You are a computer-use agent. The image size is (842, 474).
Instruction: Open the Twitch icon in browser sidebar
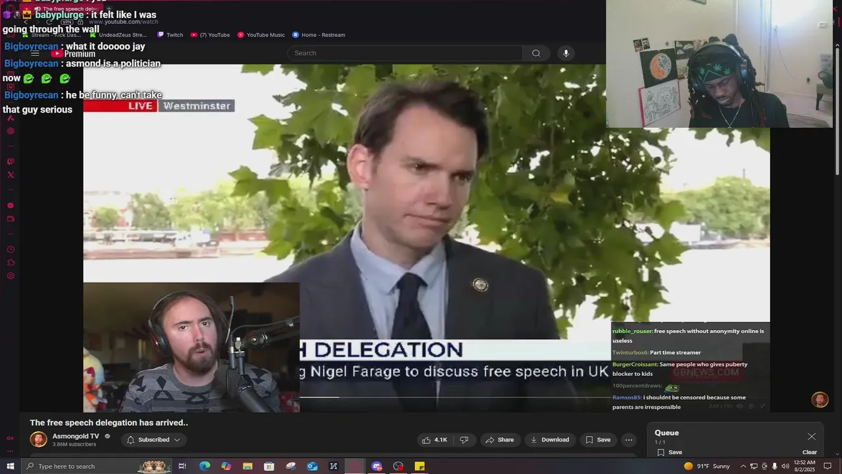[x=11, y=162]
